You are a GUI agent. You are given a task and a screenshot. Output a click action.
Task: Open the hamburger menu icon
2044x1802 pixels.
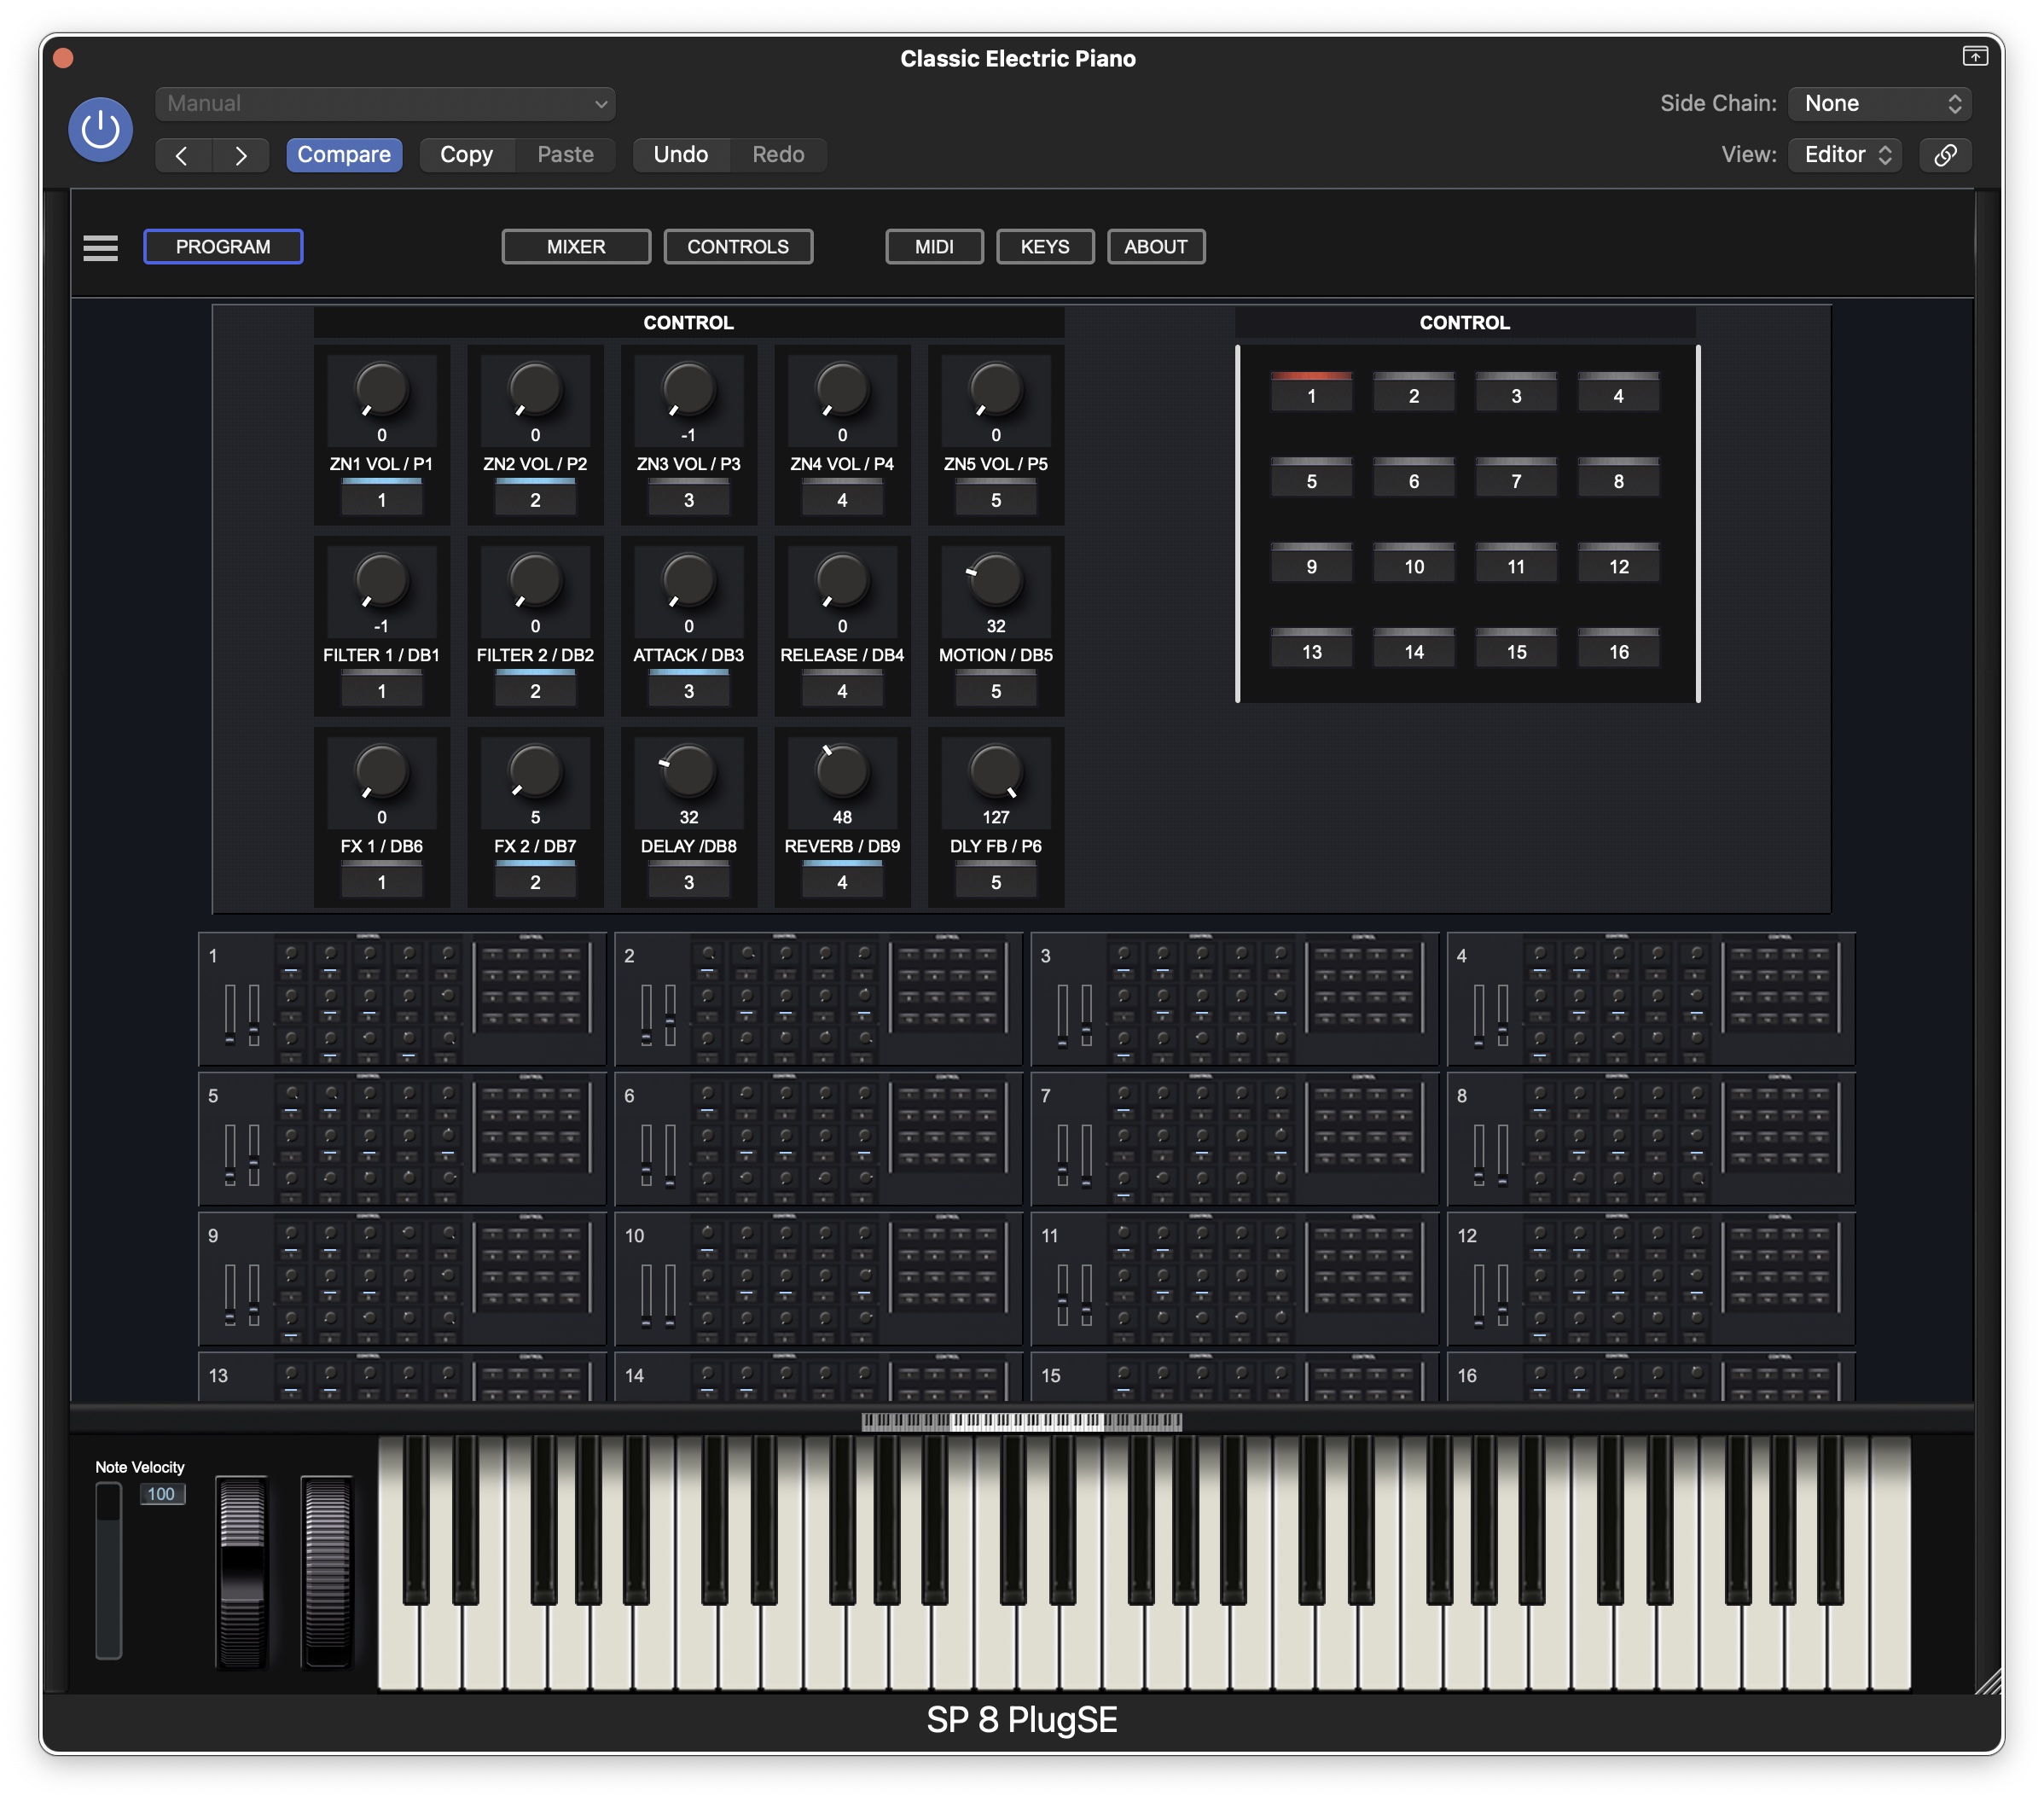point(100,247)
